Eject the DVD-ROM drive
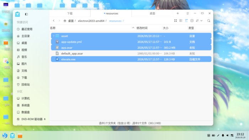Viewport: 249px width, 140px height. point(44,119)
